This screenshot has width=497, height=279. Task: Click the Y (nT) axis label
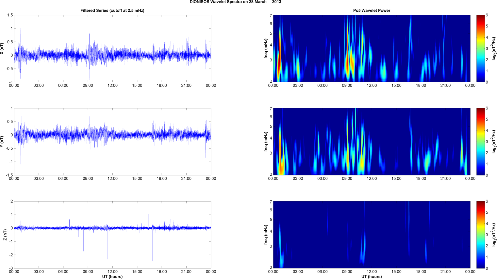[x=2, y=141]
